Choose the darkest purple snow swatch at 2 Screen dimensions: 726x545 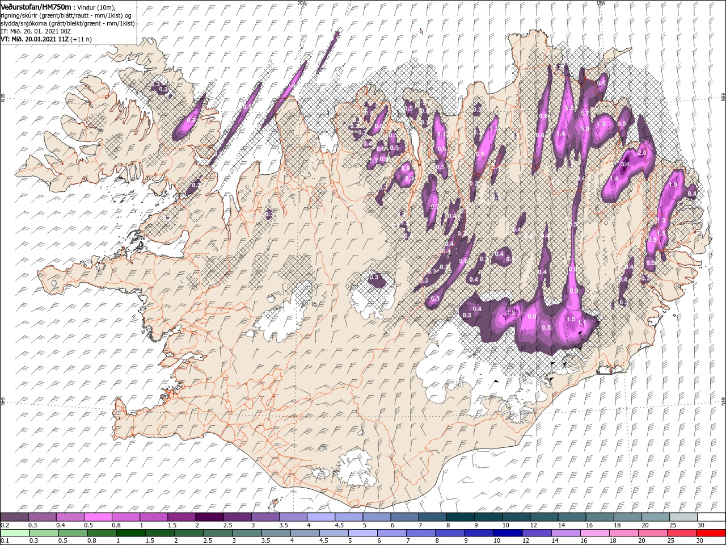click(209, 517)
